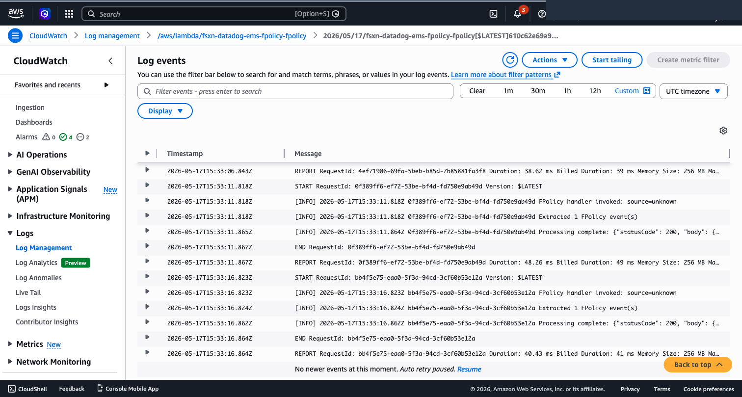Expand Network Monitoring section
Image resolution: width=742 pixels, height=397 pixels.
[10, 362]
